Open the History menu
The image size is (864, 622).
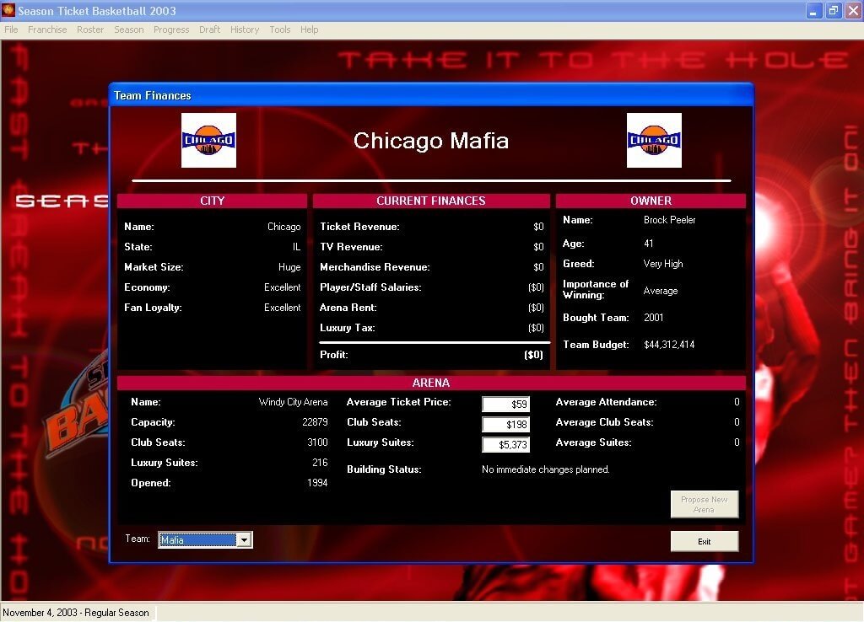245,29
